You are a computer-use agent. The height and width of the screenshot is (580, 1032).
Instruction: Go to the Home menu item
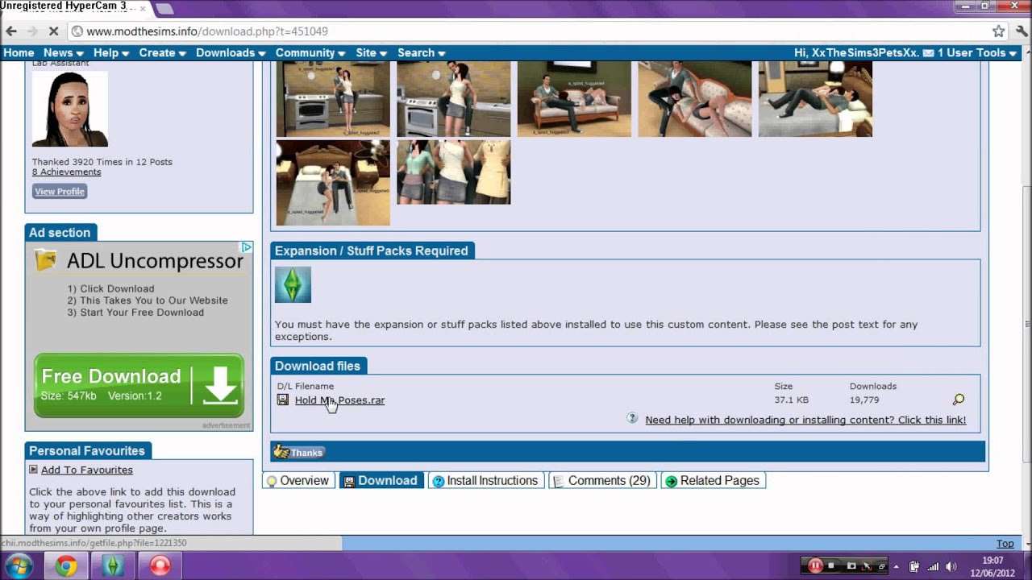click(19, 53)
